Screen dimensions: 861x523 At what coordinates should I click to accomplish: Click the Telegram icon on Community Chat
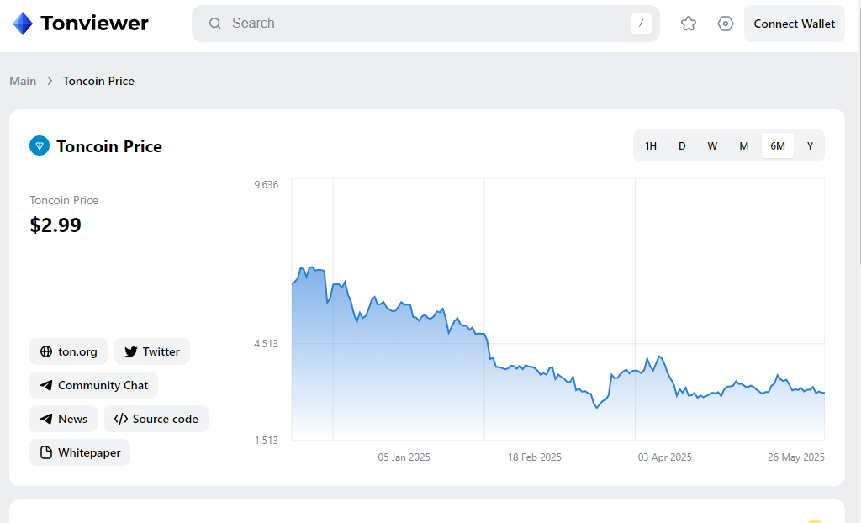[x=46, y=385]
